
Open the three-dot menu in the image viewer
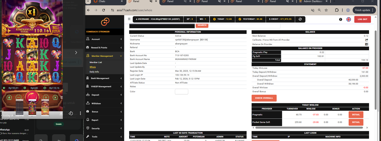point(80,113)
